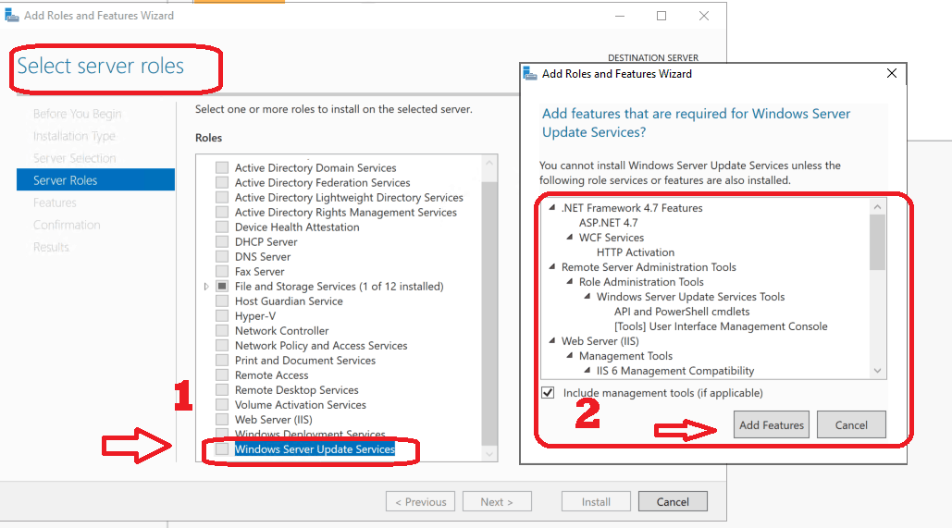
Task: Go to Installation Type step
Action: 74,136
